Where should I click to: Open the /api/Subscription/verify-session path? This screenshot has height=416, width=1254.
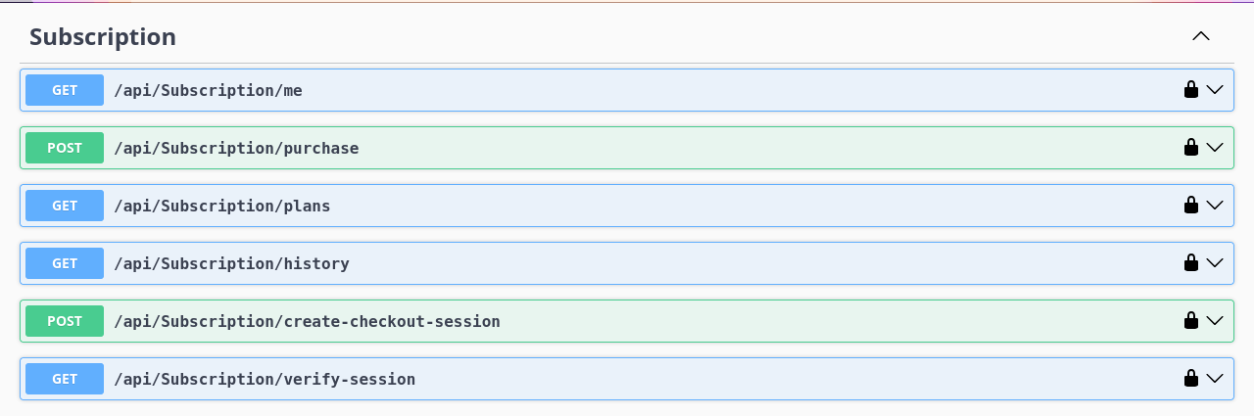point(265,379)
